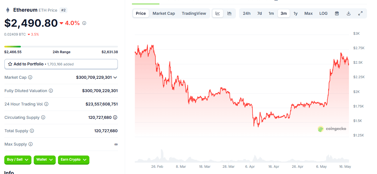Click the Earn Crypto button
The image size is (377, 174).
click(x=74, y=160)
